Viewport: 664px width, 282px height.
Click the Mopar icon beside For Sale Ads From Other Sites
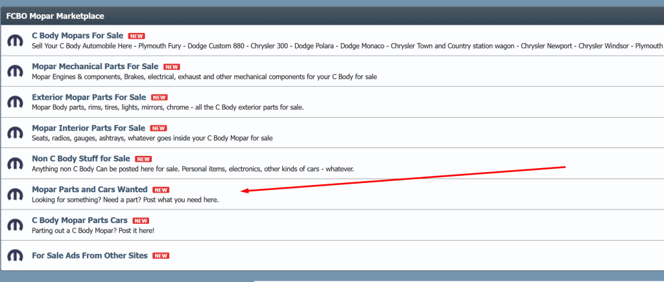15,255
